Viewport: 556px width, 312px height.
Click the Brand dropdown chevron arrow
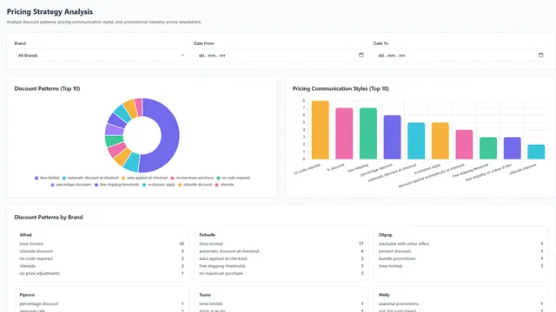182,55
